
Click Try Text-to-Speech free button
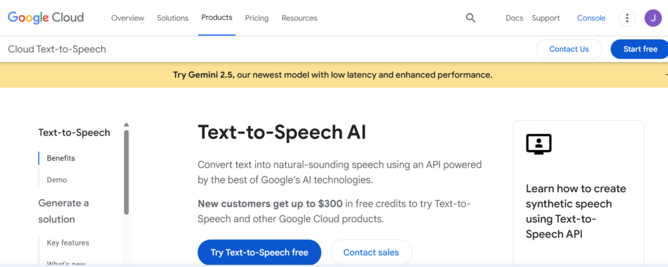260,253
